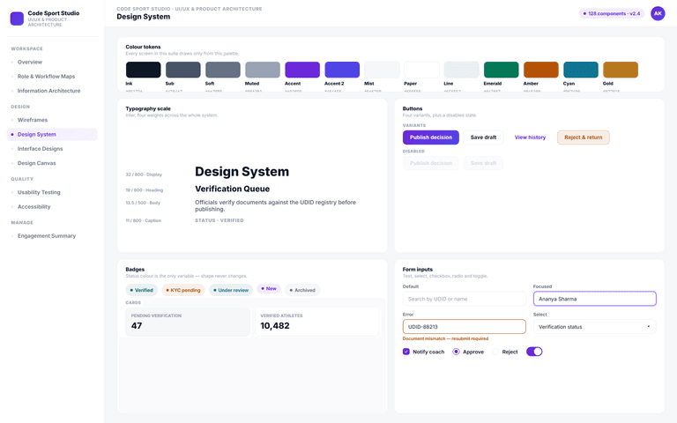Pick the Ink colour swatch

[x=144, y=70]
